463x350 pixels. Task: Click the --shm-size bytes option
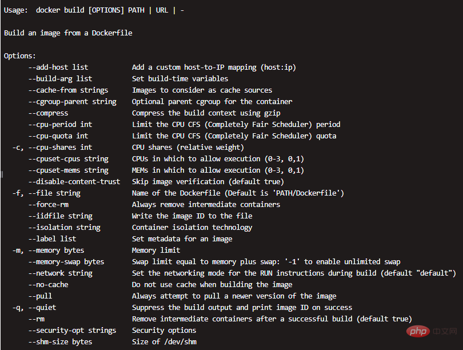coord(60,342)
